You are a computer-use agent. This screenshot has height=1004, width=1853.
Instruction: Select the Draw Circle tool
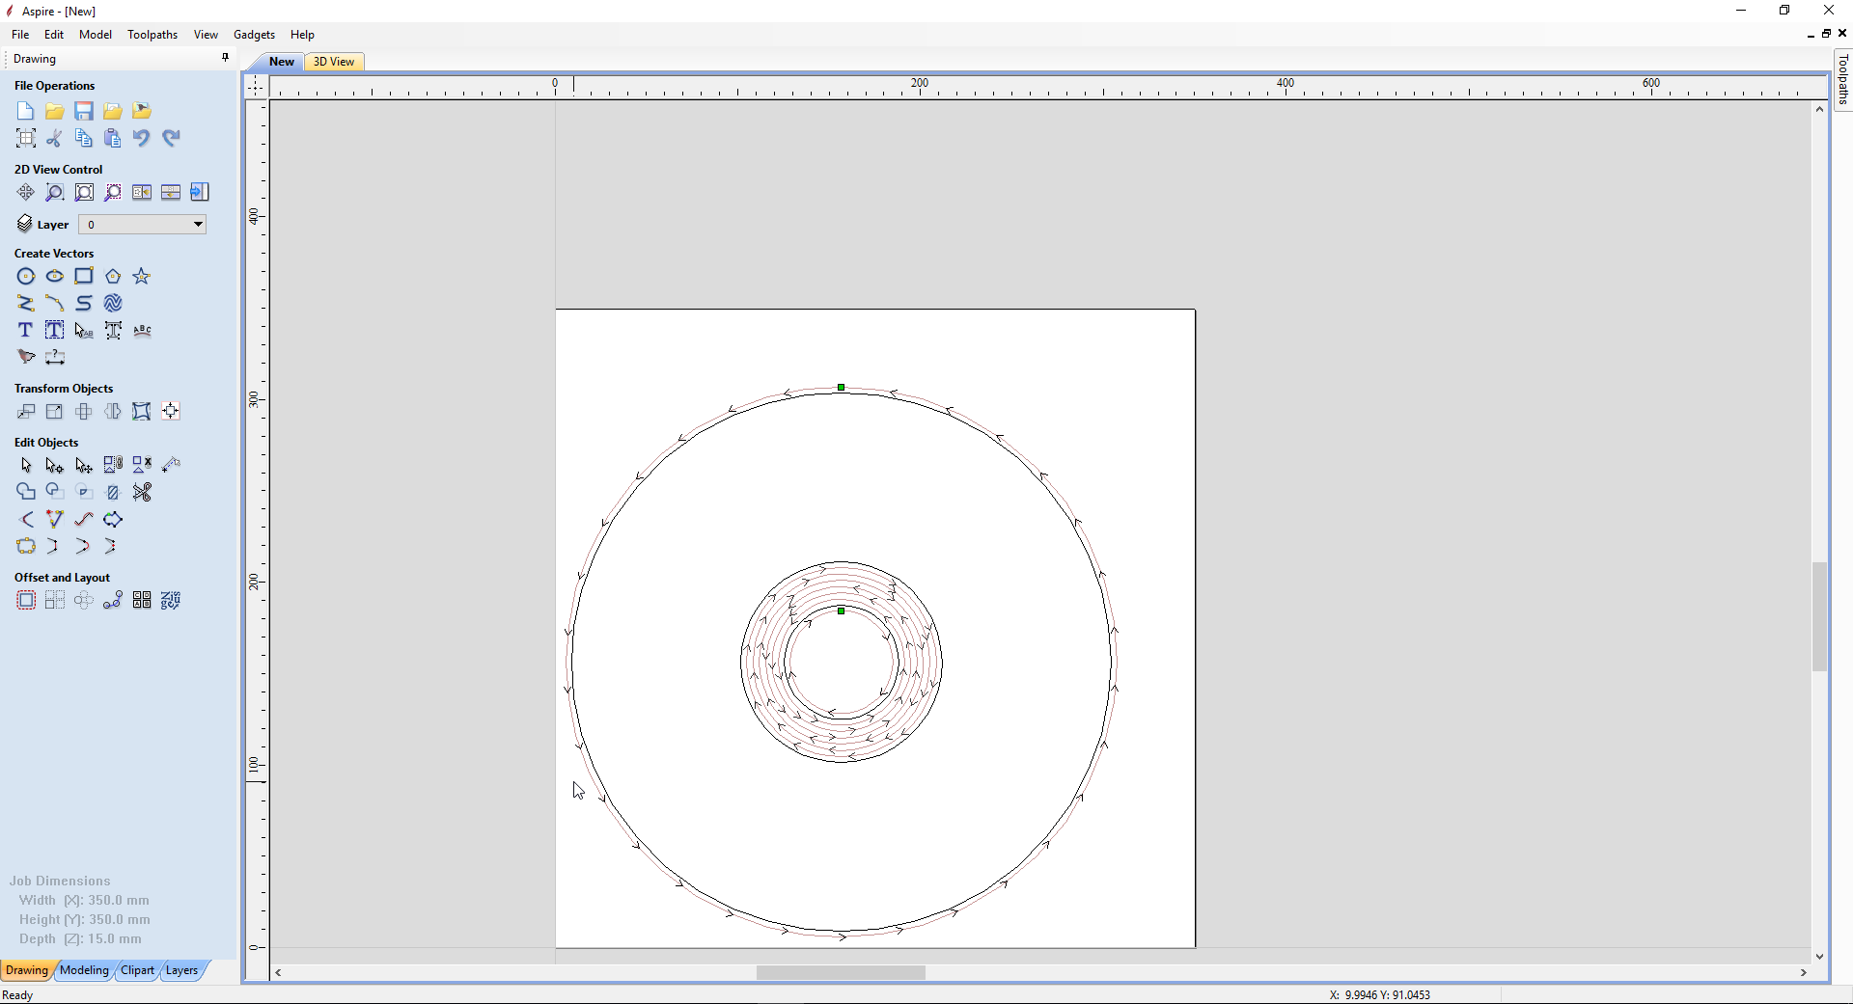pyautogui.click(x=26, y=276)
